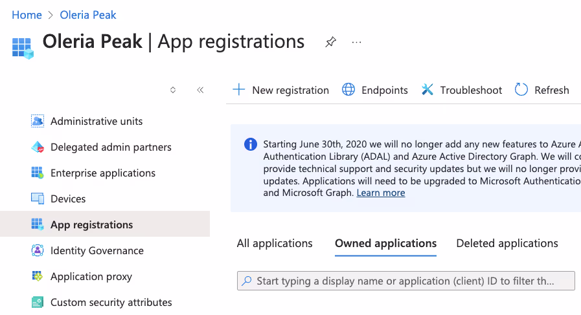Go to Application proxy

[x=91, y=277]
